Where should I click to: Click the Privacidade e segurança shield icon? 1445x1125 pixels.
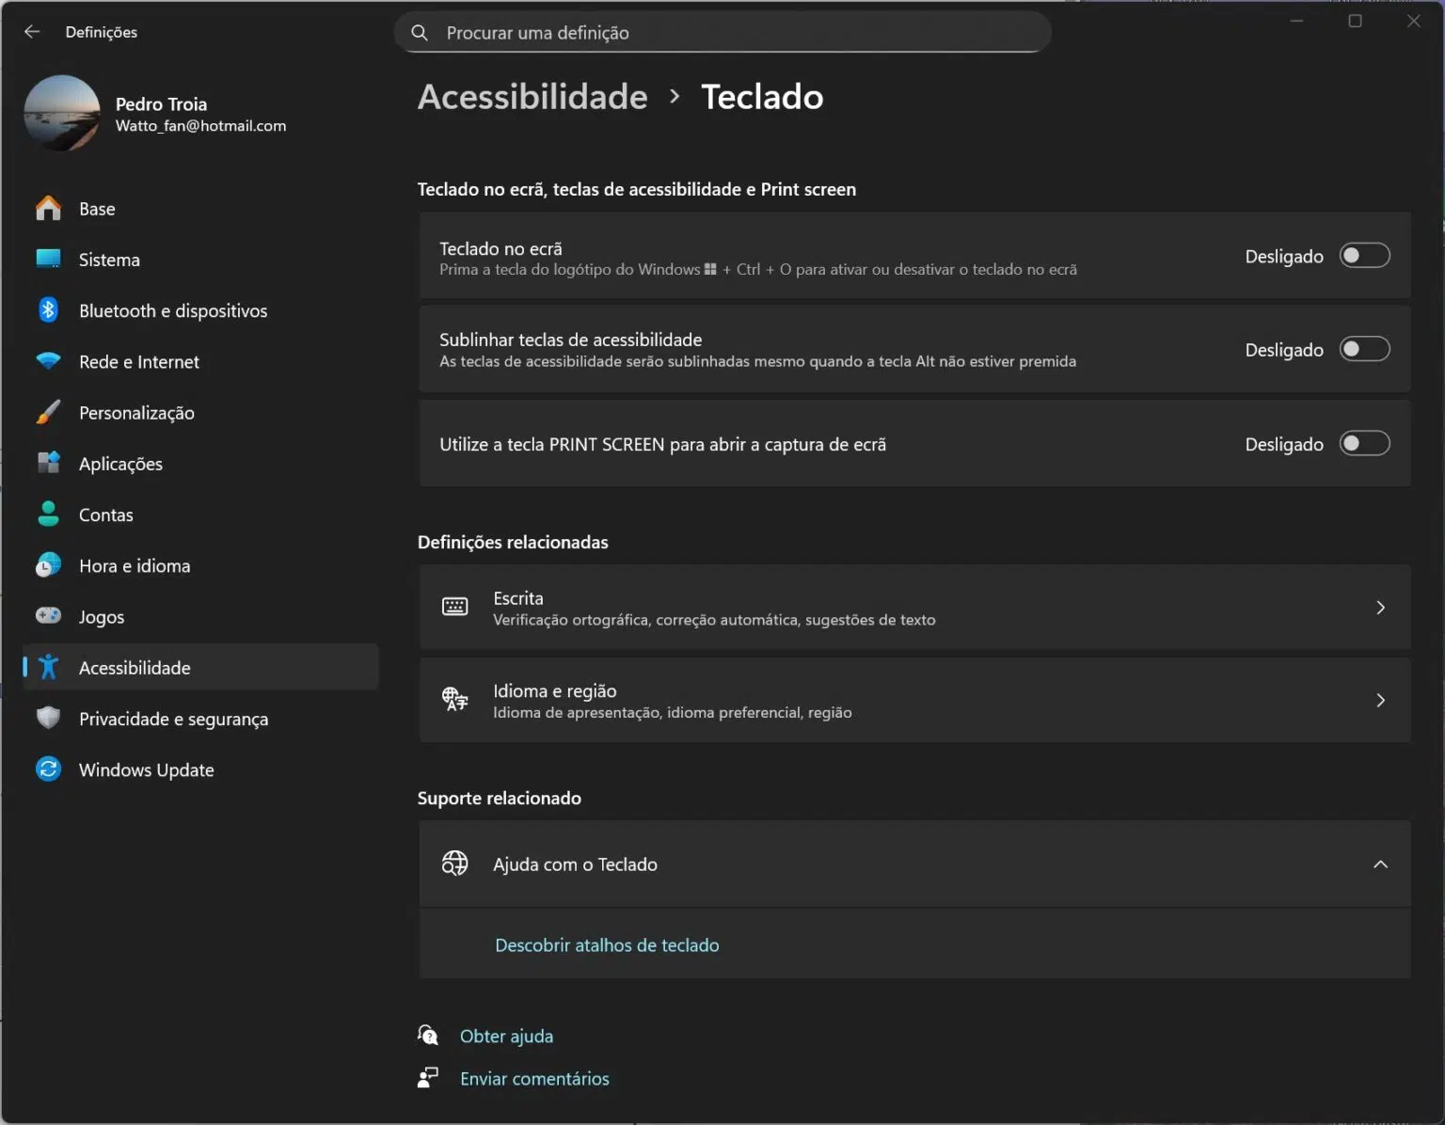point(48,718)
